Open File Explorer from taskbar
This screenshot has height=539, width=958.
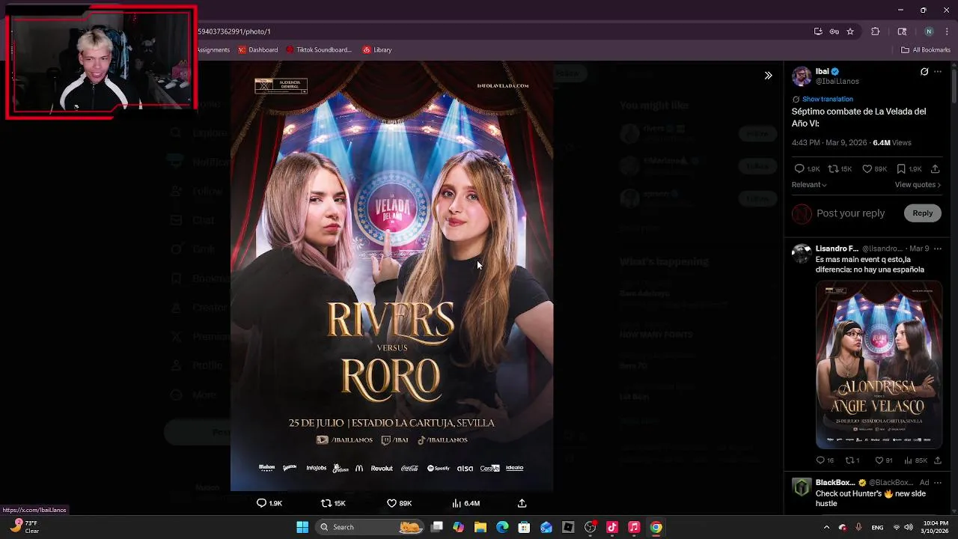click(480, 527)
